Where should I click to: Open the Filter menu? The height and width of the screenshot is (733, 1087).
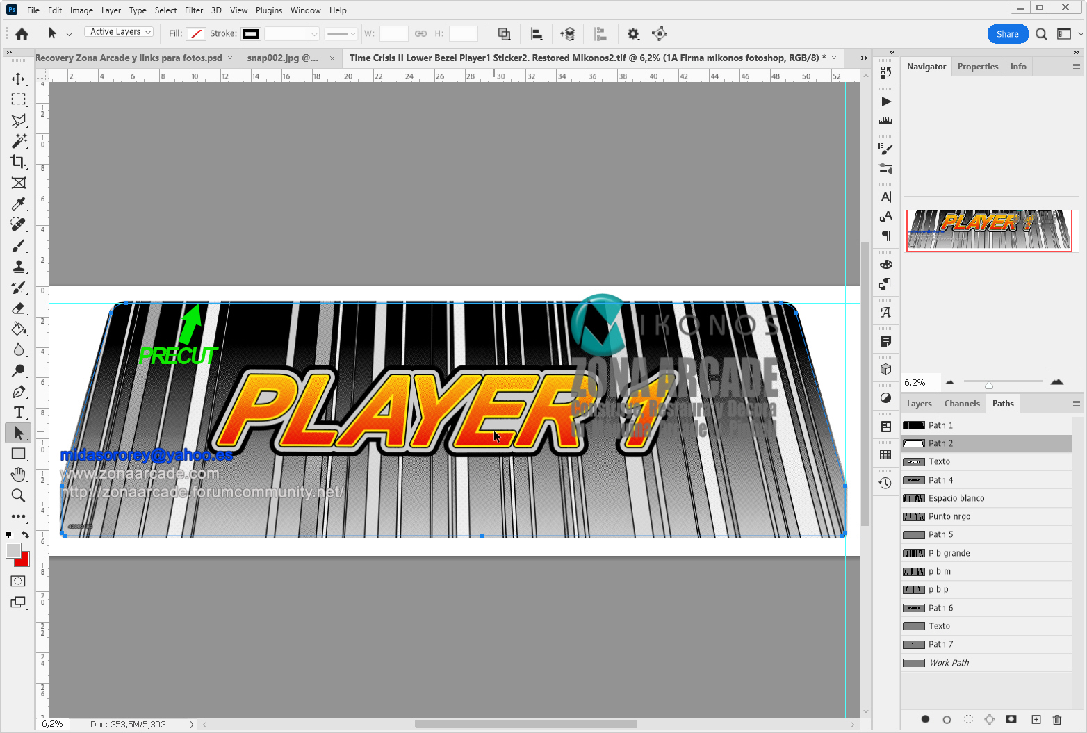(194, 10)
